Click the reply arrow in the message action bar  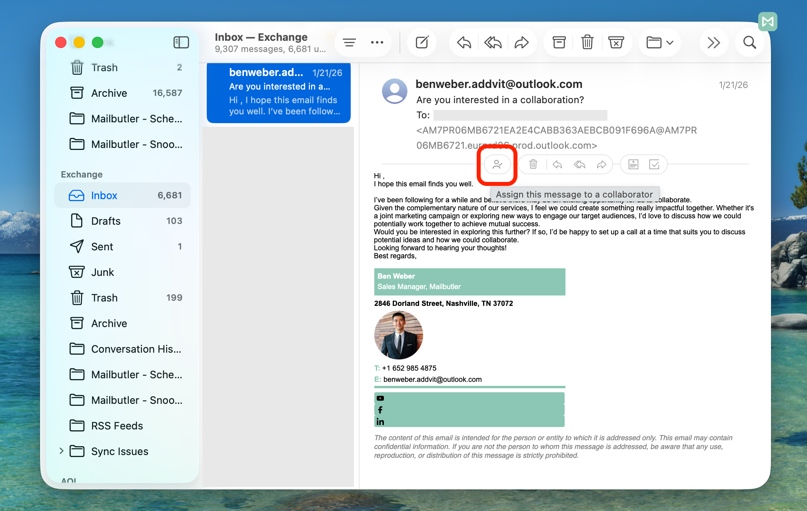557,164
